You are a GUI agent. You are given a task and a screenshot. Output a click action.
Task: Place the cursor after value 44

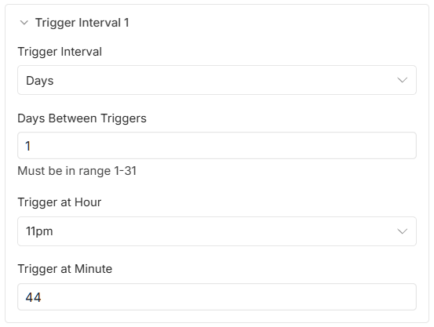(42, 298)
